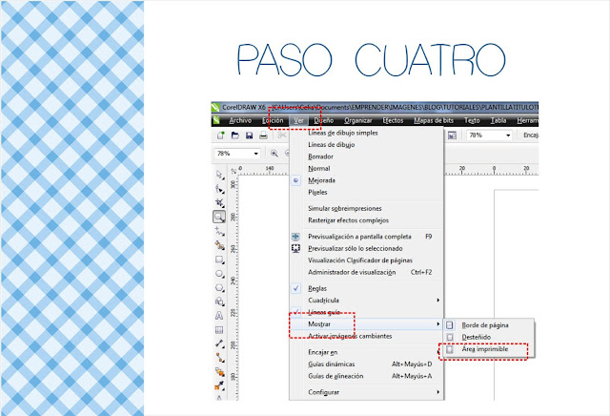Select the Pick tool arrow
The image size is (610, 416).
click(219, 175)
